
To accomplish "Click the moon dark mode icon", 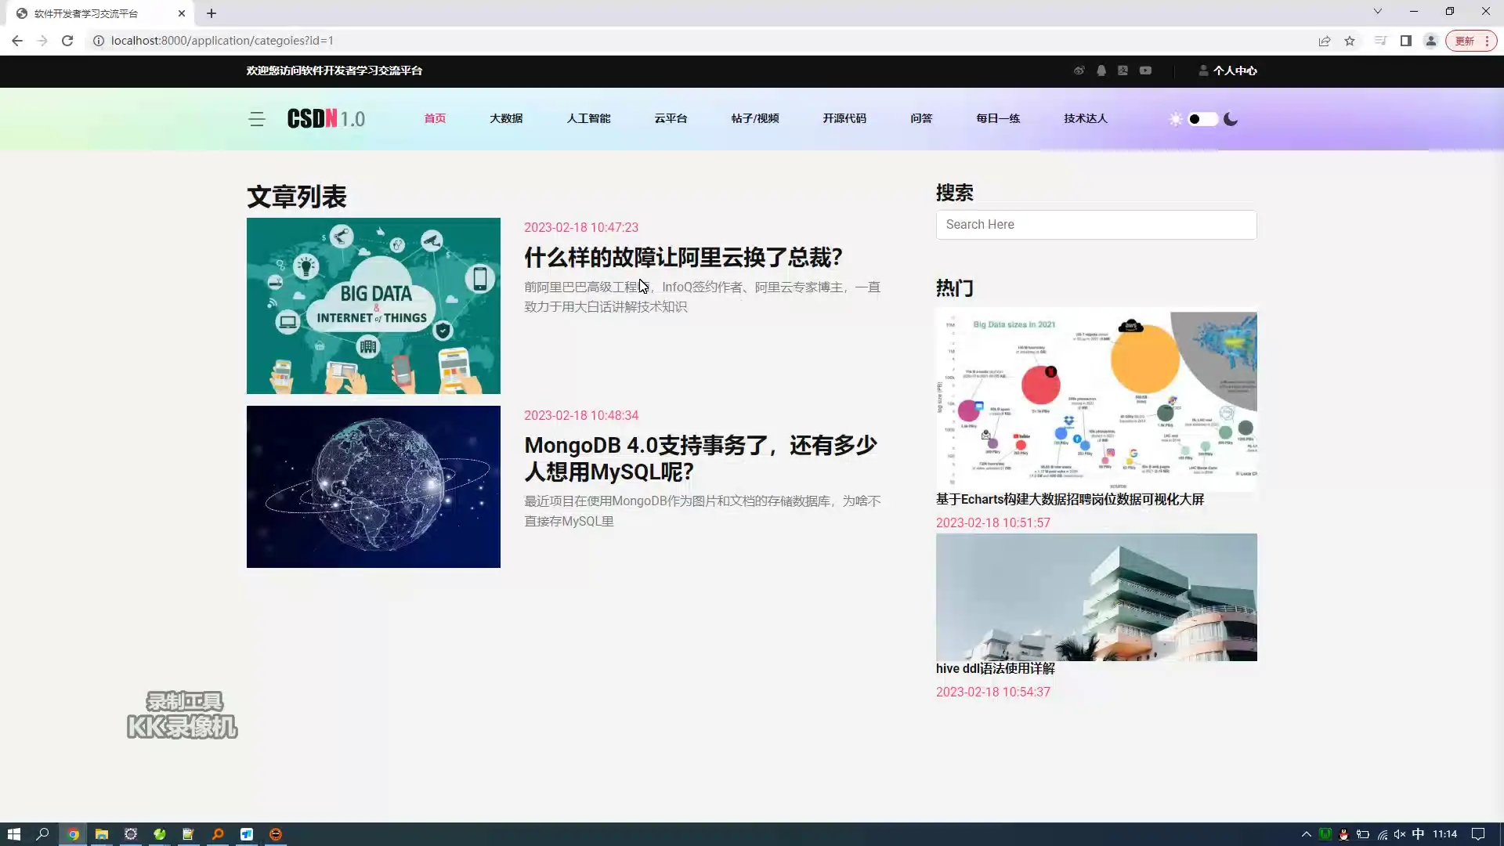I will [x=1231, y=119].
